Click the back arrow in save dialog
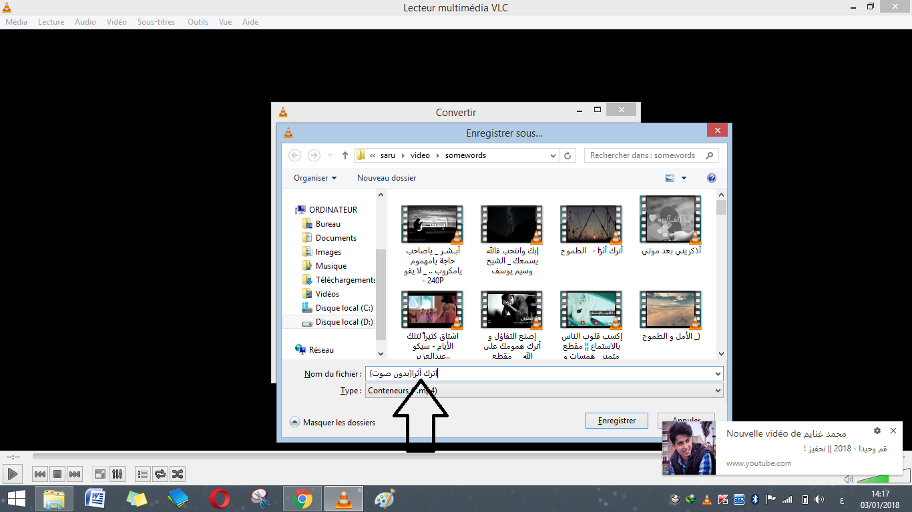This screenshot has width=912, height=512. pos(295,155)
